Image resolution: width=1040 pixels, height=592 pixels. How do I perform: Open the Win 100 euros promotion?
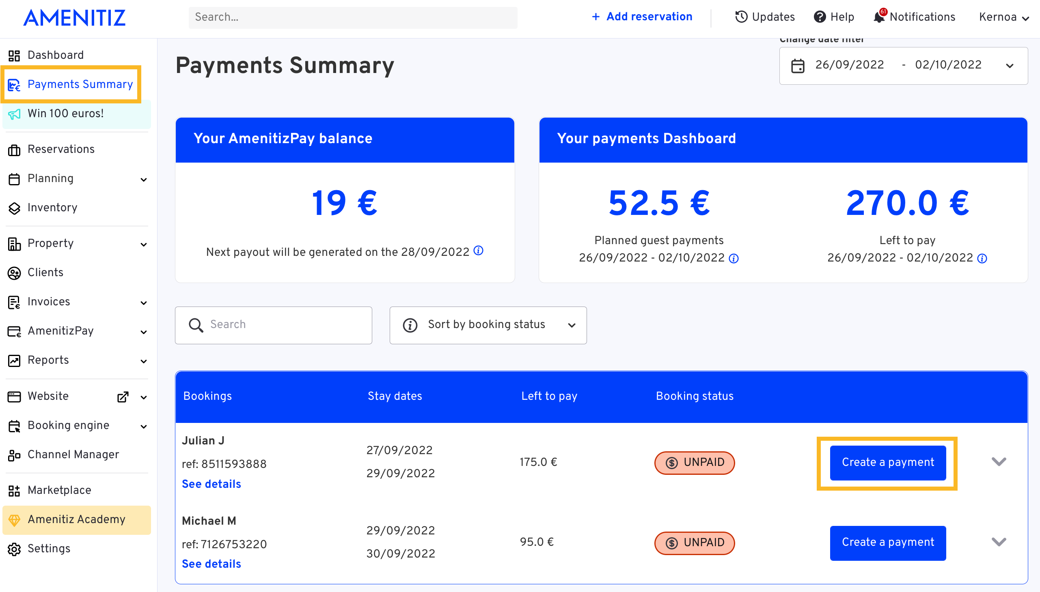coord(78,114)
